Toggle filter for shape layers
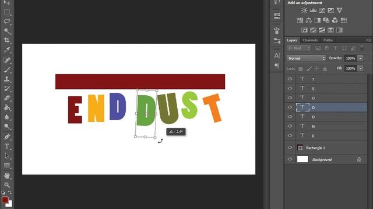This screenshot has width=373, height=209. click(x=344, y=48)
